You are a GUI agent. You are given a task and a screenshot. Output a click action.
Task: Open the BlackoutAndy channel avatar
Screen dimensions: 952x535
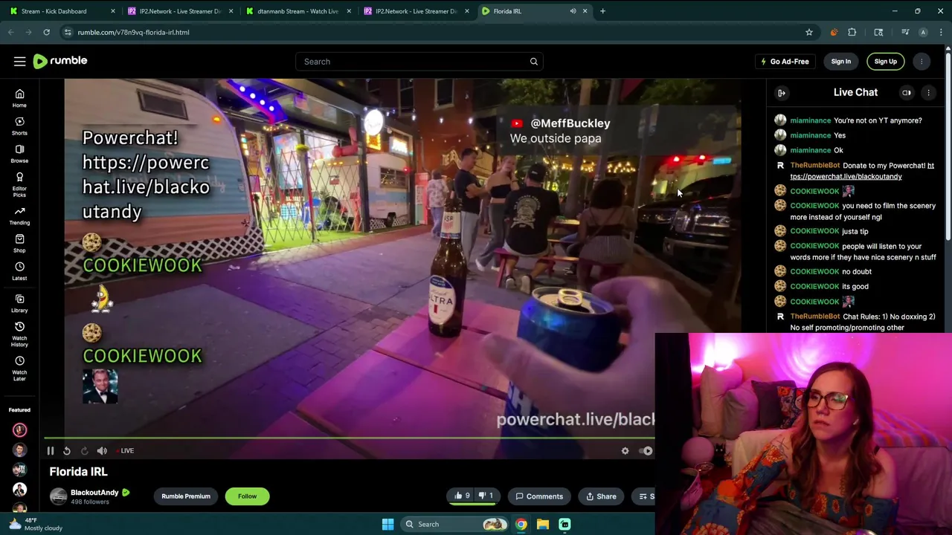point(58,496)
